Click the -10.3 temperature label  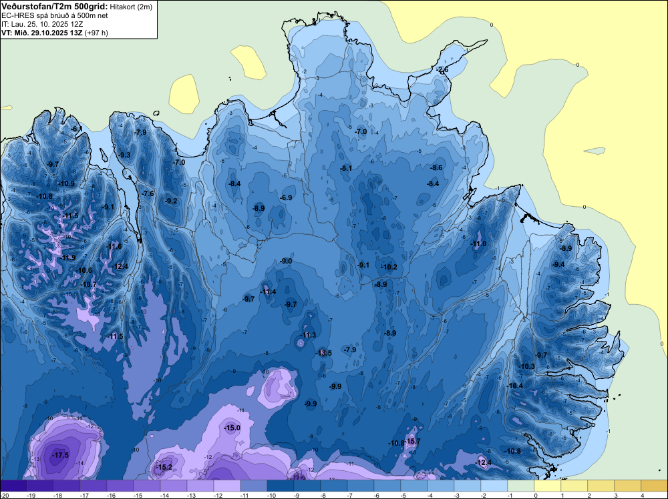[x=526, y=366]
